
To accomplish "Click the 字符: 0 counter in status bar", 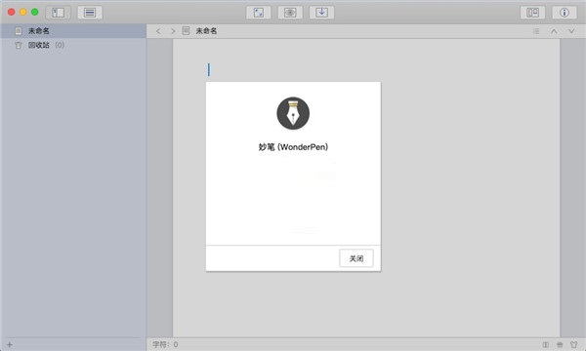I will click(x=165, y=344).
